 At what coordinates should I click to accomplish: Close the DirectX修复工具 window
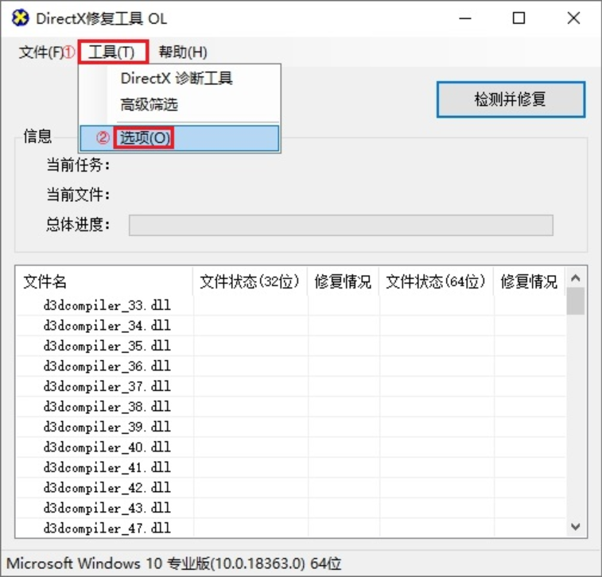573,18
